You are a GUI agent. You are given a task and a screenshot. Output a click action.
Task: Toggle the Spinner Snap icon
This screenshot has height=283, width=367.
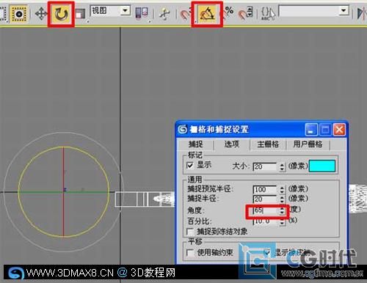[246, 13]
